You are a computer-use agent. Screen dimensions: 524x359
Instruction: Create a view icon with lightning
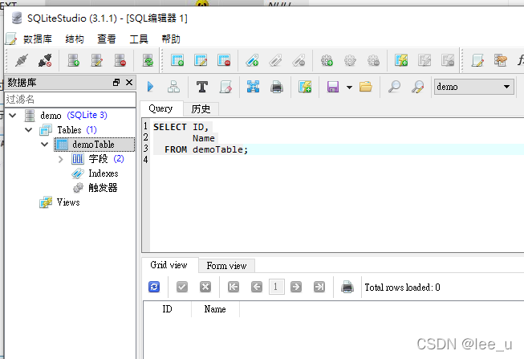[401, 60]
